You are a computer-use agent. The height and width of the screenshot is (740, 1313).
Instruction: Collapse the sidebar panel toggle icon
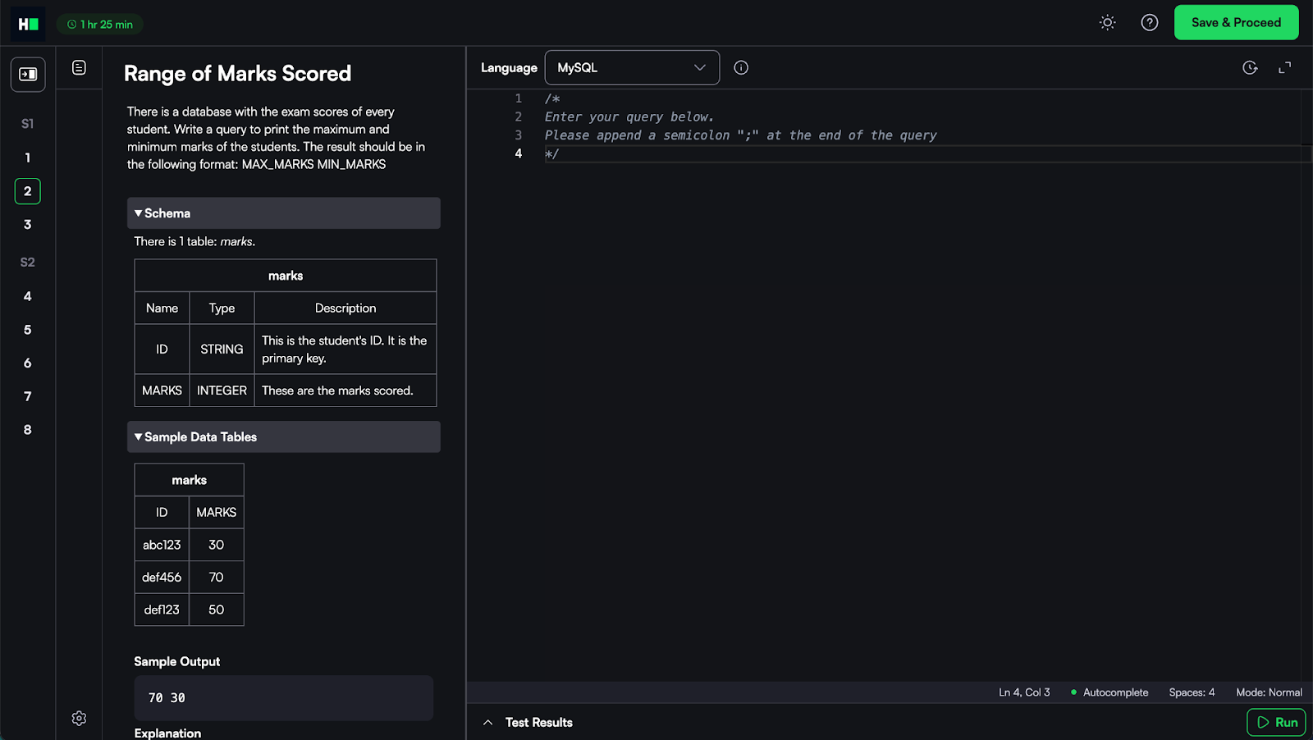[x=28, y=75]
